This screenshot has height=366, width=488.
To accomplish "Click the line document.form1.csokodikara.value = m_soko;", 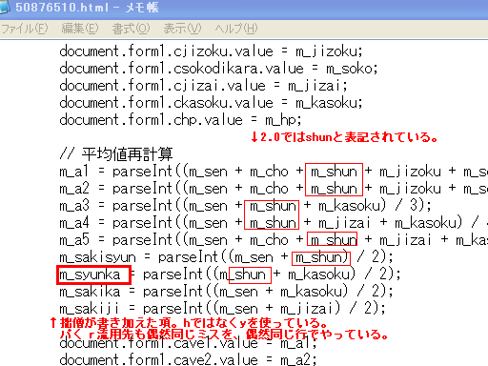I will tap(218, 69).
